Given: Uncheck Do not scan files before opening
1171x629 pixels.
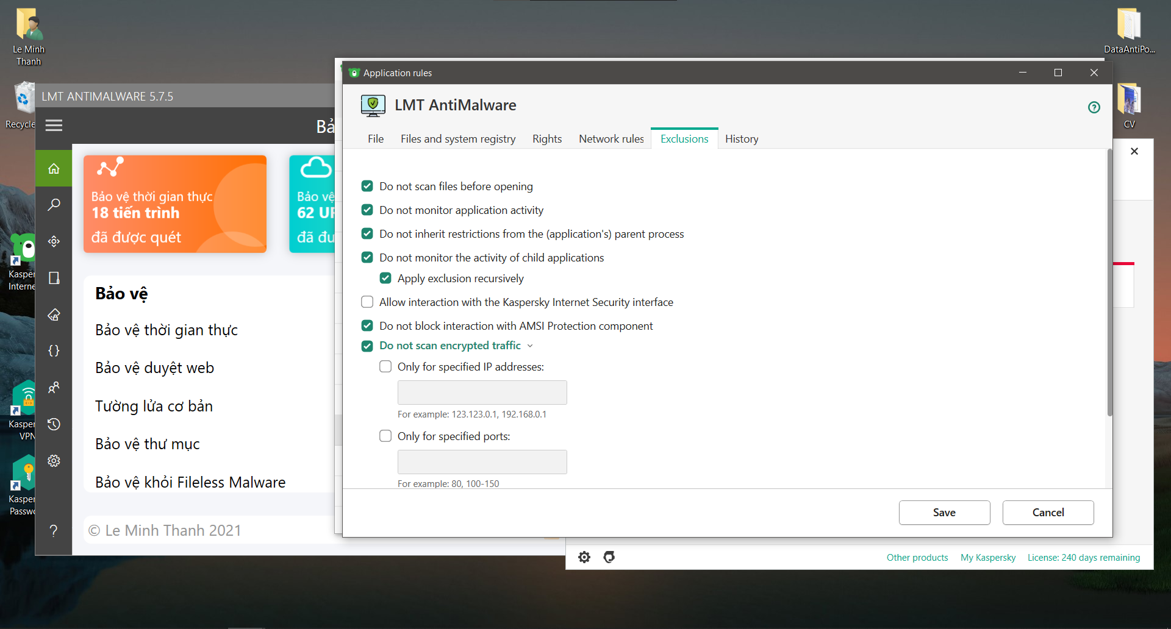Looking at the screenshot, I should (367, 186).
